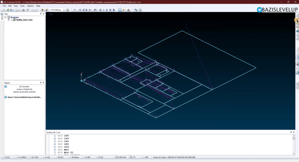
Task: Expand the Тумба_List-1.cnc tree node
Action: (9, 20)
